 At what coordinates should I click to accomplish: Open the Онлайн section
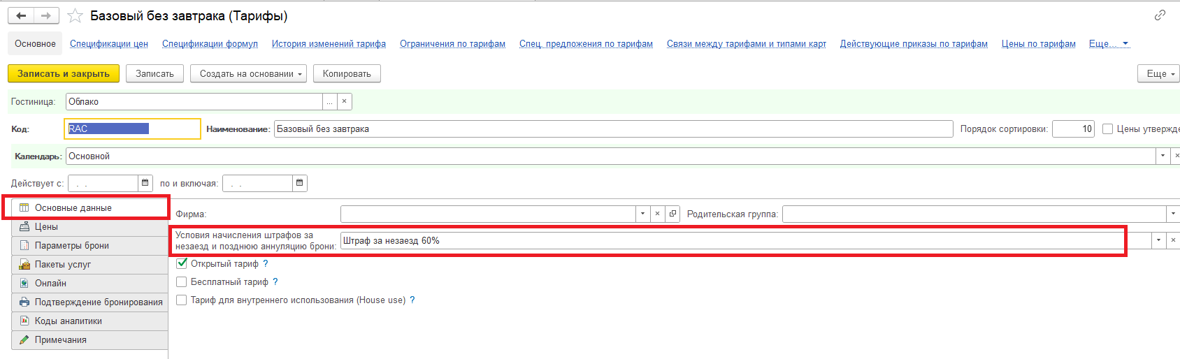point(89,283)
